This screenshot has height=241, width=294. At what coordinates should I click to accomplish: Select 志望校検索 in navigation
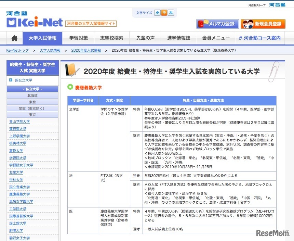tap(111, 38)
